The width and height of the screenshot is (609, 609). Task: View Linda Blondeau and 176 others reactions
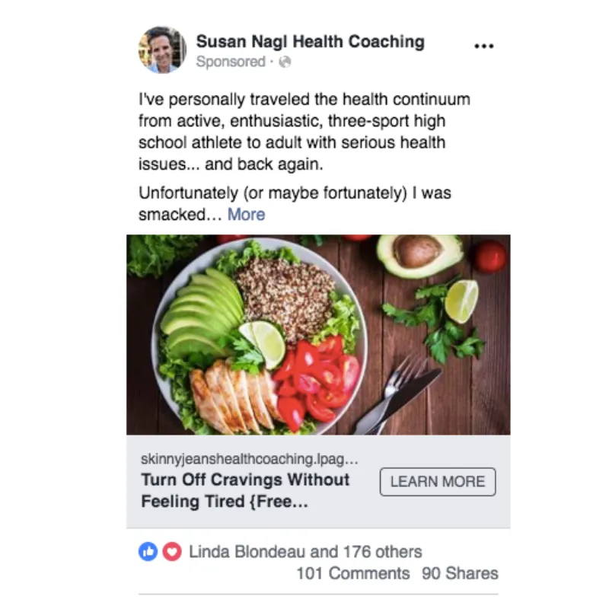pos(305,551)
